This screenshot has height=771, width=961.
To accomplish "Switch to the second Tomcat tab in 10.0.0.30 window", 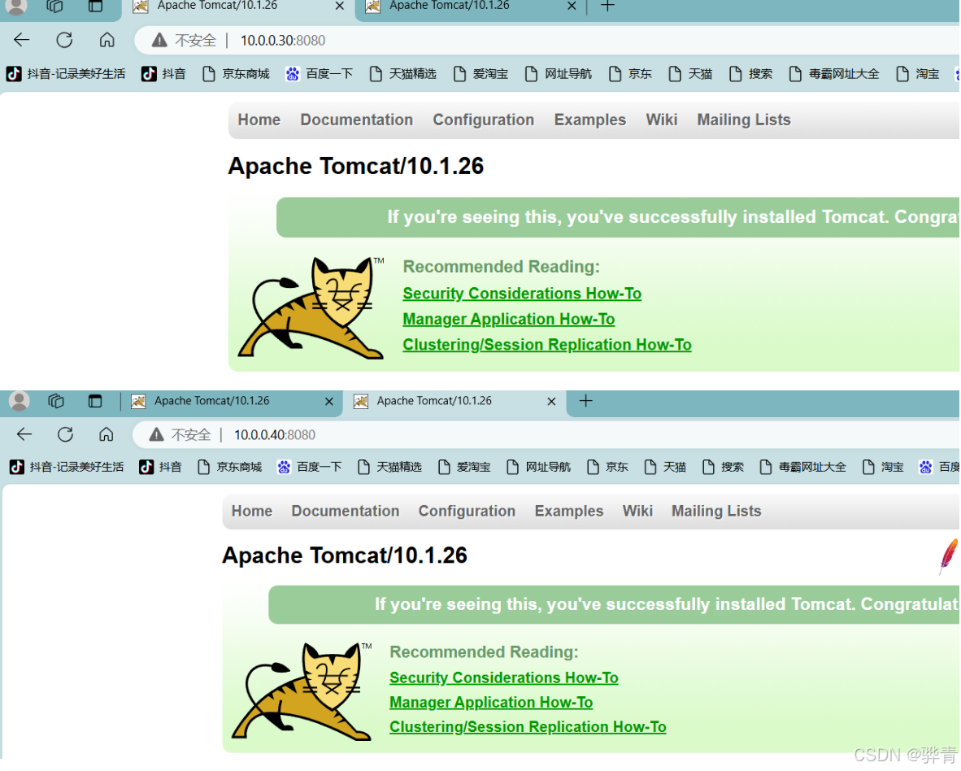I will pos(472,7).
